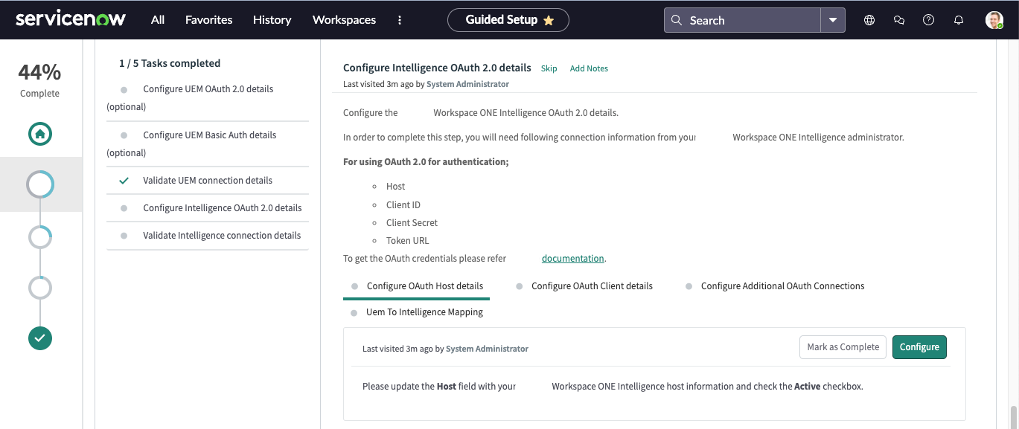1019x429 pixels.
Task: Click the completed green checkmark on progress rail
Action: 39,338
